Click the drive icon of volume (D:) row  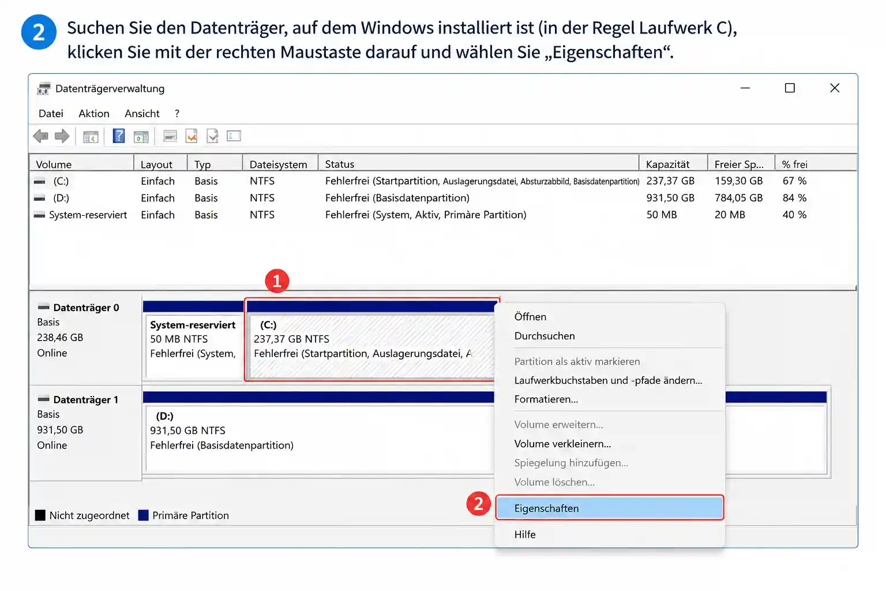tap(39, 198)
